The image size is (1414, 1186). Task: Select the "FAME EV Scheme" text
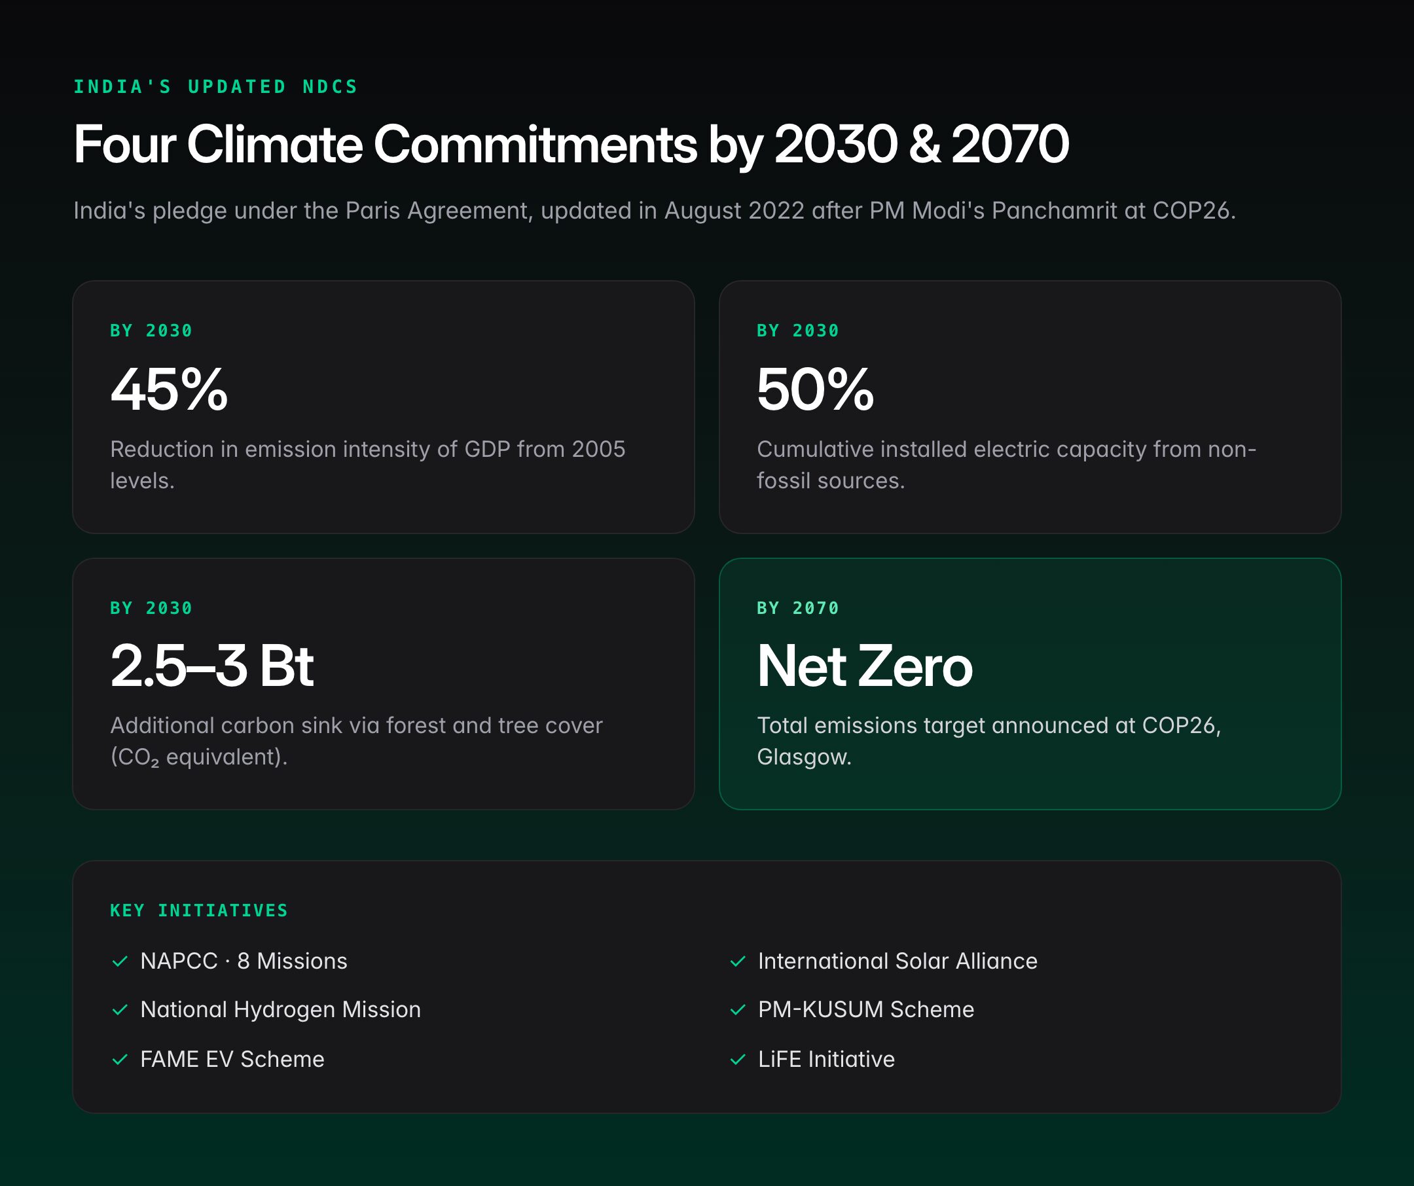[x=232, y=1060]
